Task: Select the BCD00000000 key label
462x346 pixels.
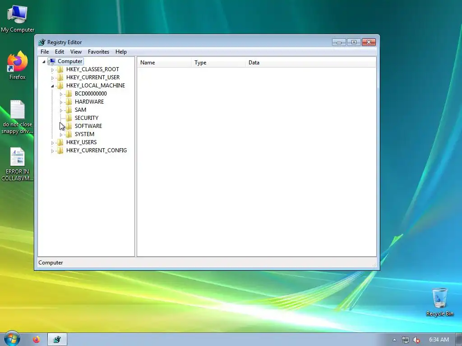Action: tap(91, 94)
